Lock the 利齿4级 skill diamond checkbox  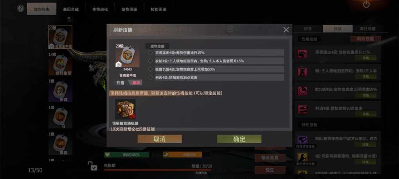(150, 77)
